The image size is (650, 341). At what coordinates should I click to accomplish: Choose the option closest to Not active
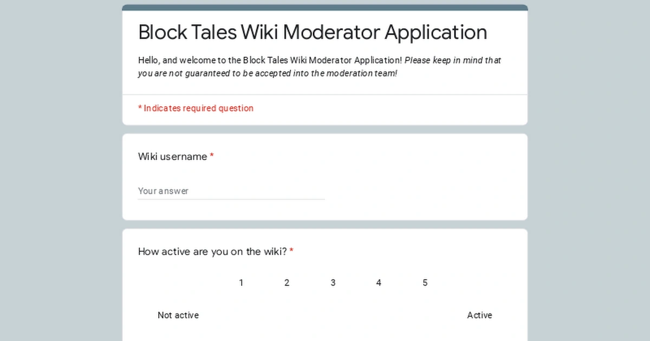pos(241,315)
